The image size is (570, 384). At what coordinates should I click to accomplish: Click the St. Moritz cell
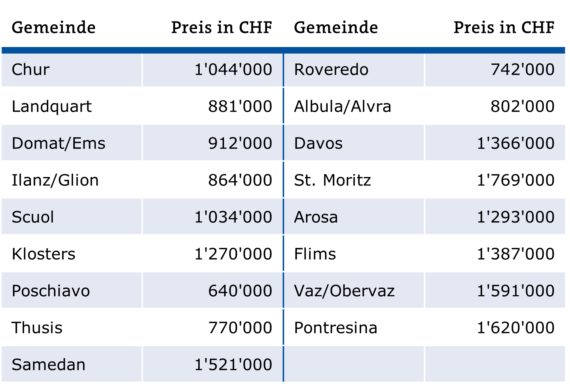pos(332,180)
